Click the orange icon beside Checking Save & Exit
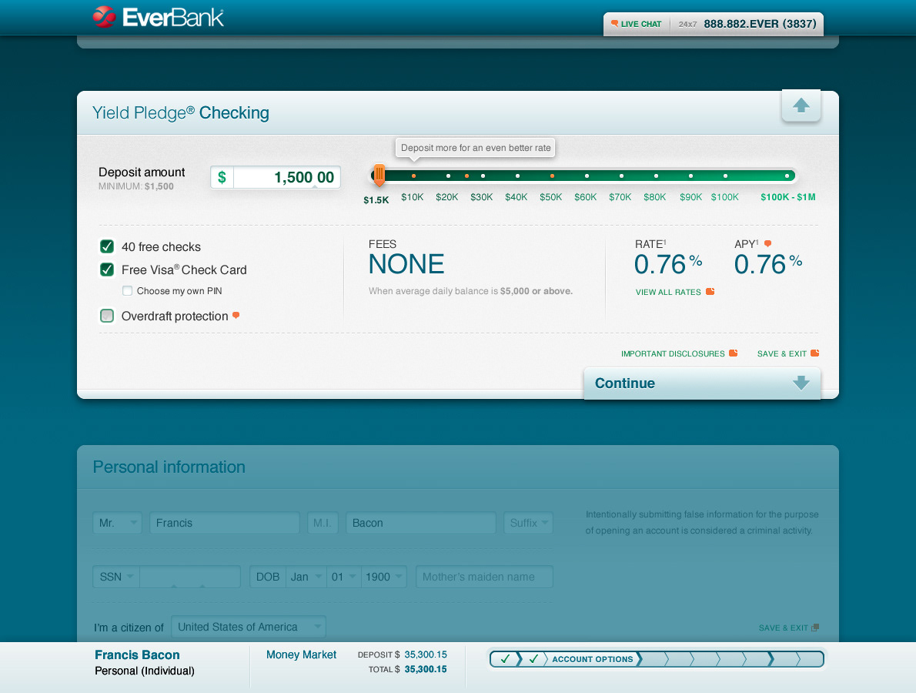The height and width of the screenshot is (693, 916). tap(815, 353)
